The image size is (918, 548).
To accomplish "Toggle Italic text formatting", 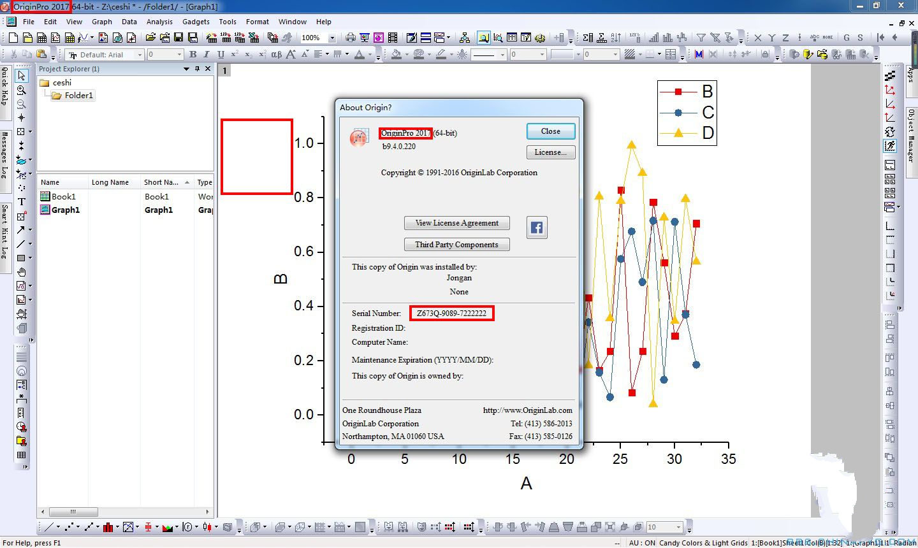I will point(207,55).
